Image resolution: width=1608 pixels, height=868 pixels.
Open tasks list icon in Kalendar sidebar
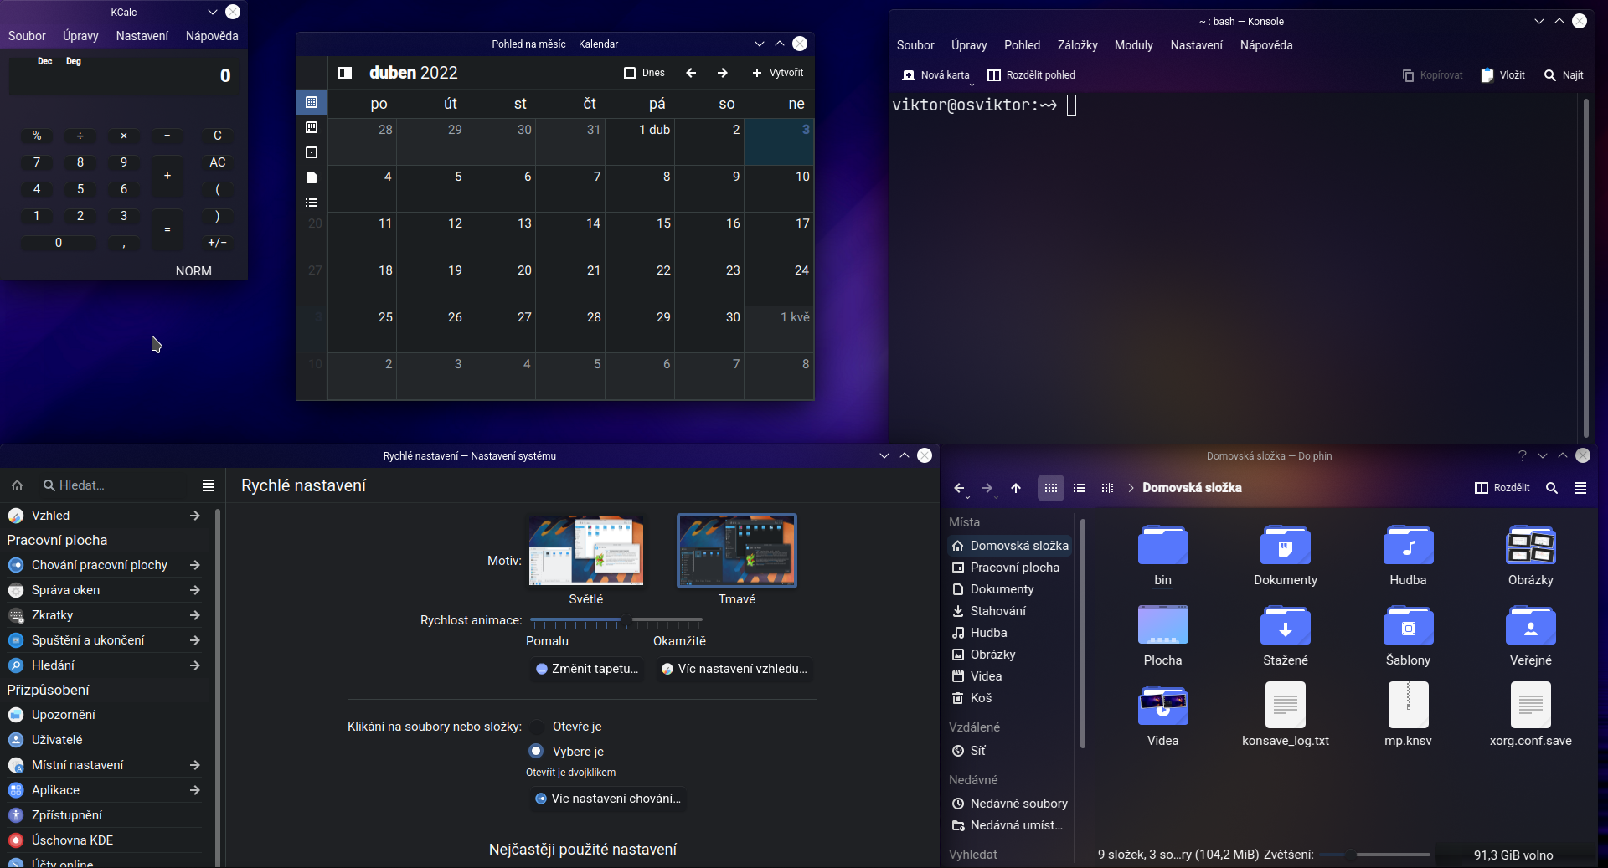(x=312, y=203)
